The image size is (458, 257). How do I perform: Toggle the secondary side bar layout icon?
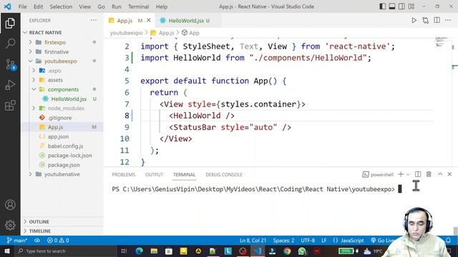401,6
